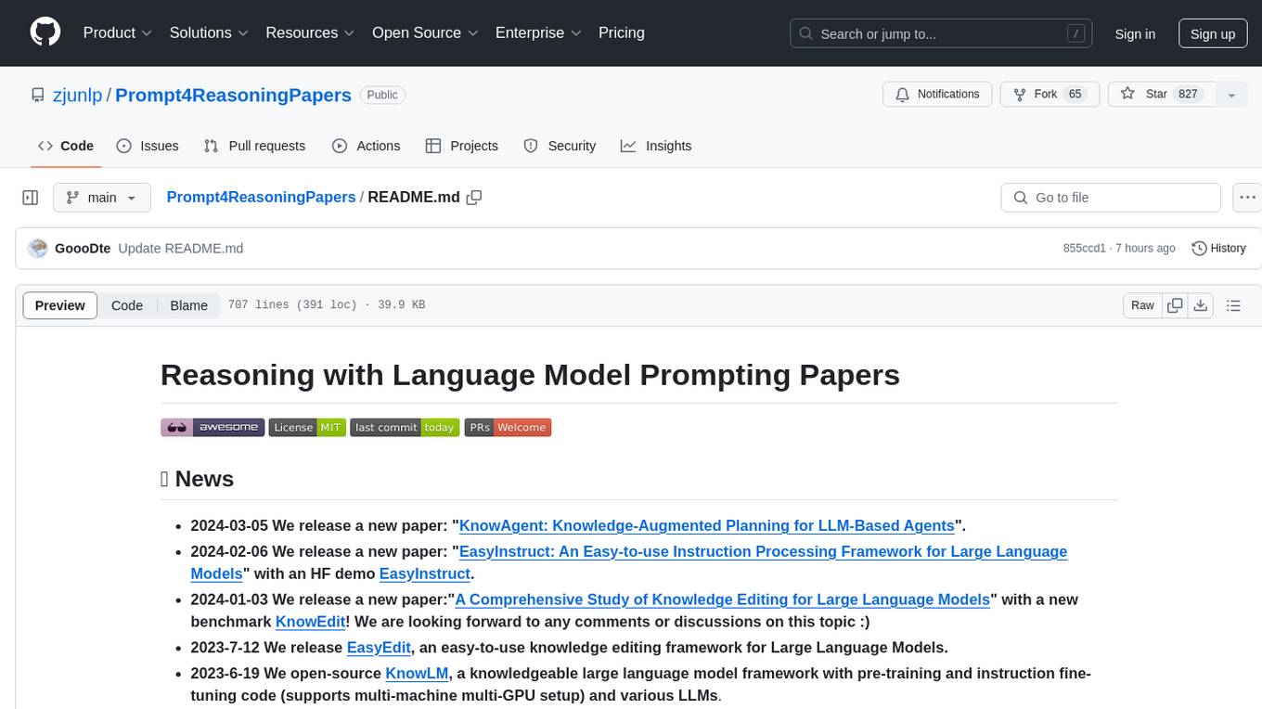View file History

coord(1218,249)
